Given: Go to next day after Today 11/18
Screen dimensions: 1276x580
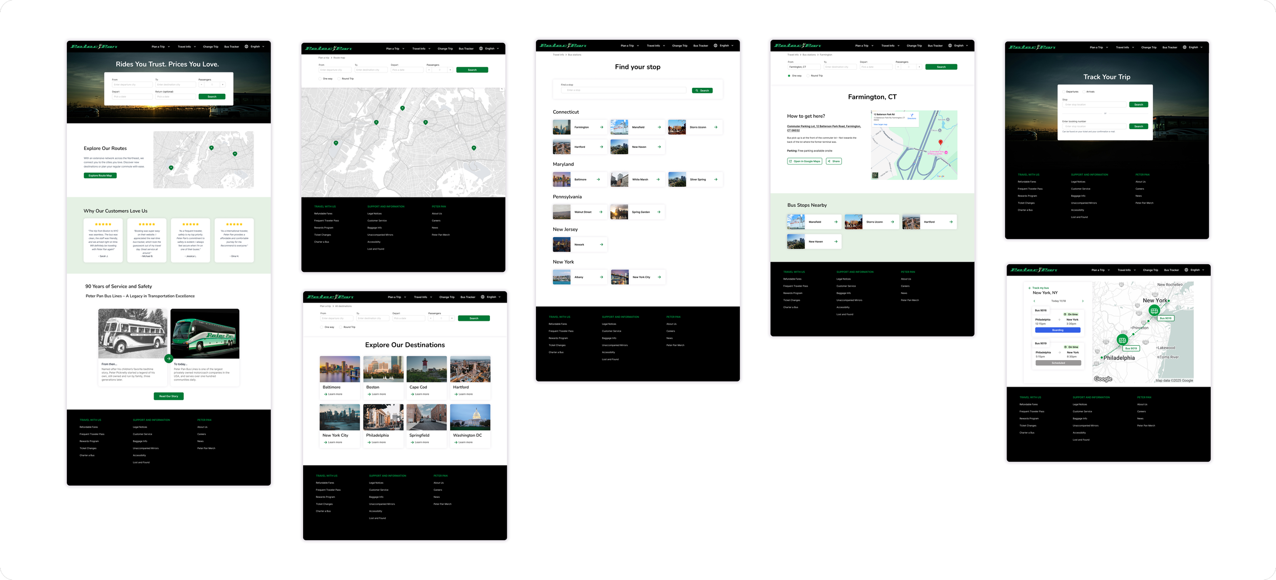Looking at the screenshot, I should [1083, 301].
